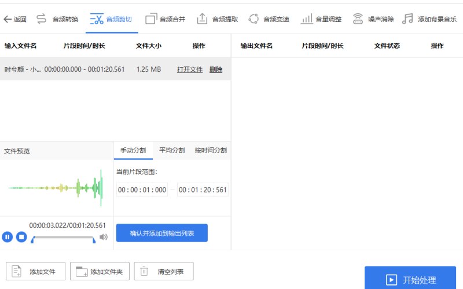Click the right trim handle of playback slider
463x289 pixels.
(94, 240)
